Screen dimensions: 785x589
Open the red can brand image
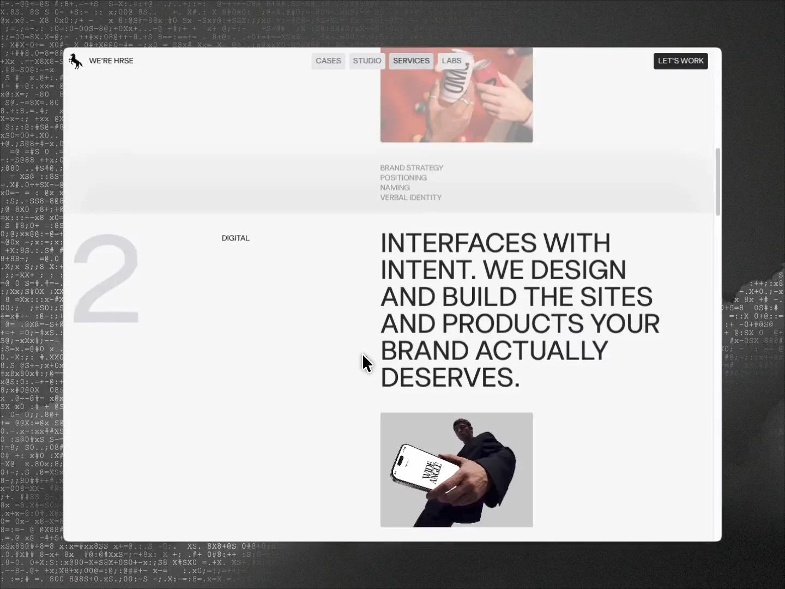(x=456, y=95)
